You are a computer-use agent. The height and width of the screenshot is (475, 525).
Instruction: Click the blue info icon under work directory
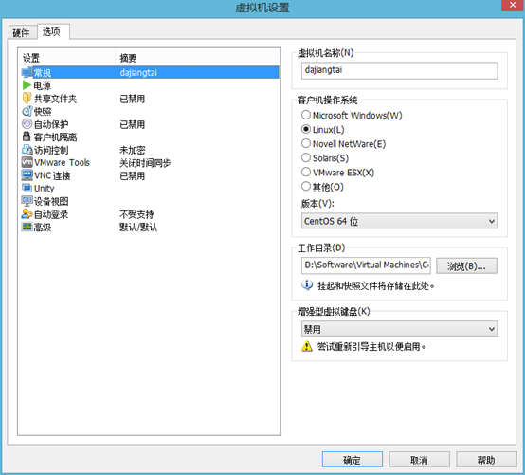coord(307,285)
